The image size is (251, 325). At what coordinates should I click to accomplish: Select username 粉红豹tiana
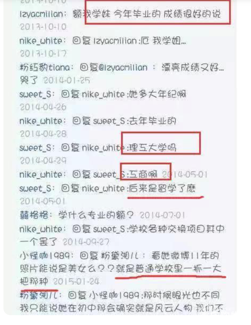pyautogui.click(x=45, y=67)
